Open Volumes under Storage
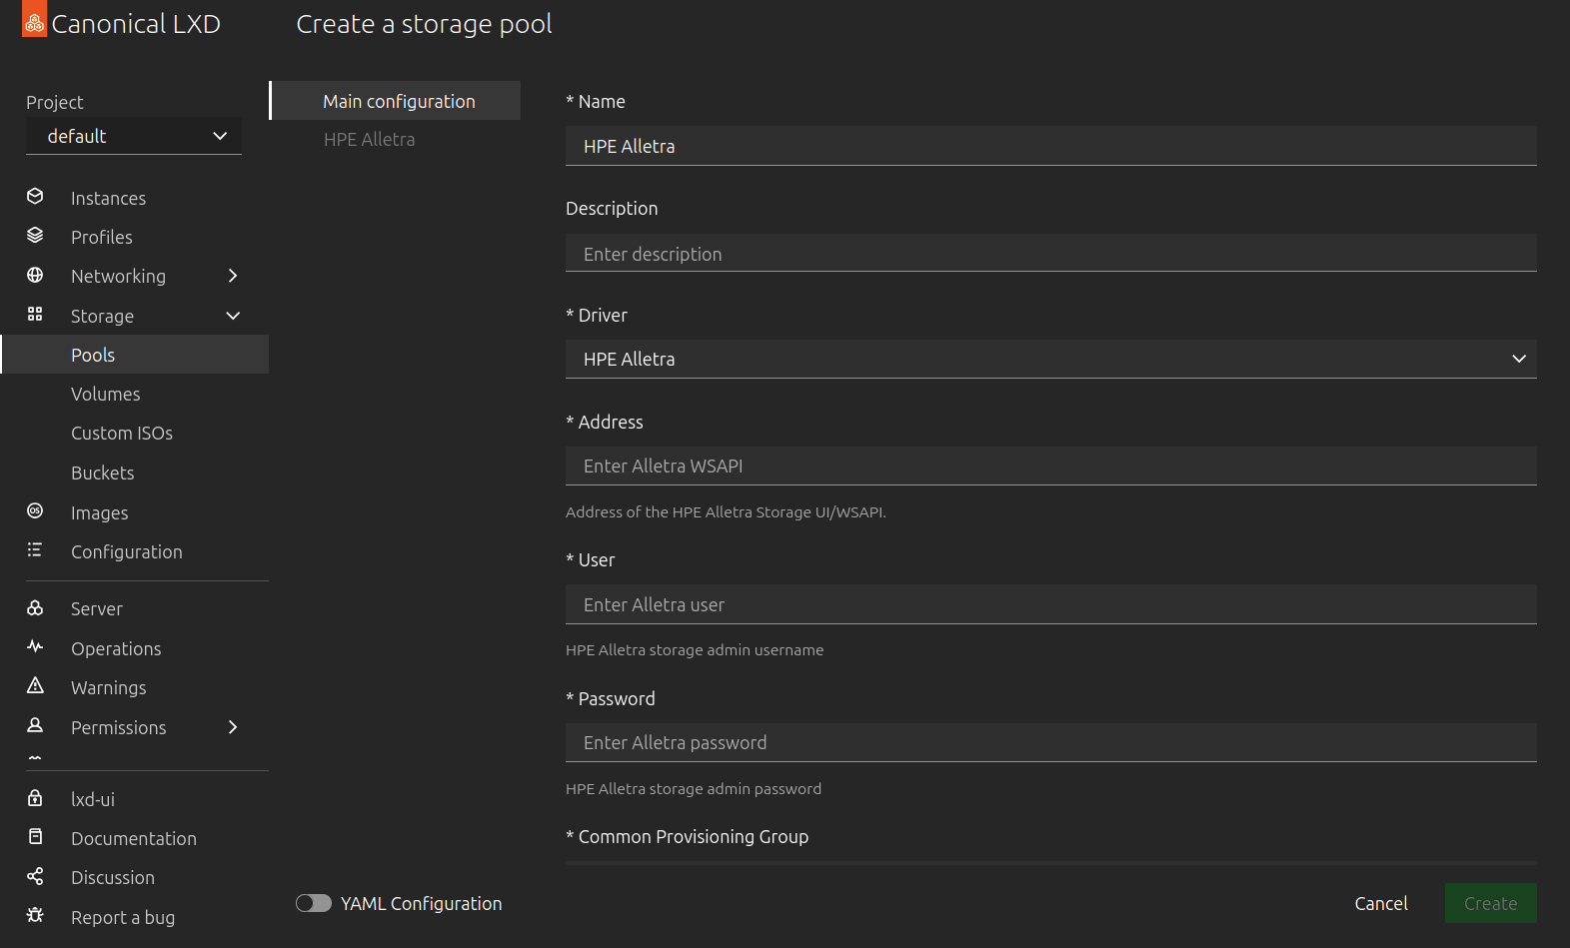The width and height of the screenshot is (1570, 948). point(106,395)
